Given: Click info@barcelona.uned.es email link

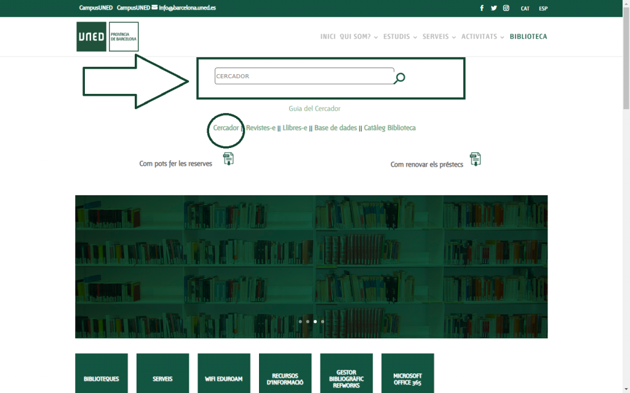Looking at the screenshot, I should [x=187, y=7].
